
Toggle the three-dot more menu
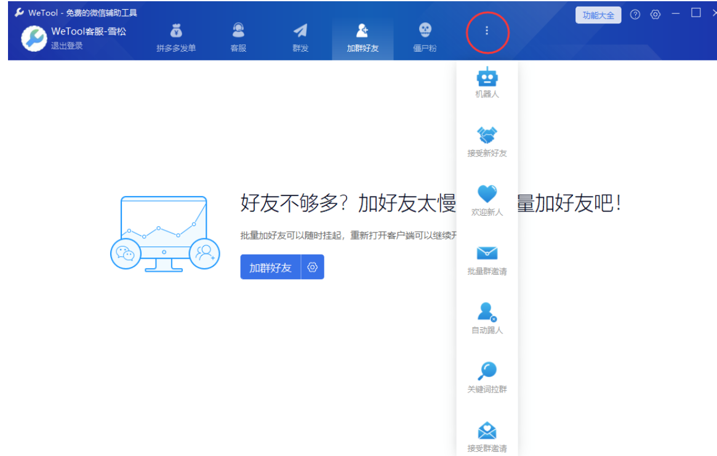(487, 31)
